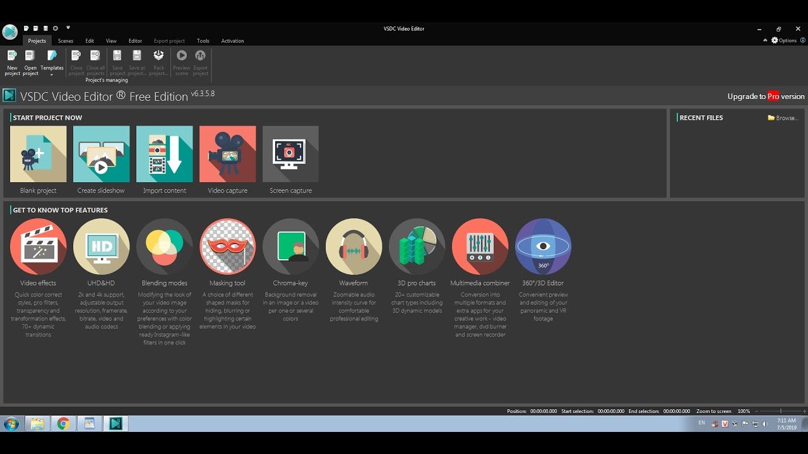Viewport: 808px width, 454px height.
Task: Click the 100% zoom value
Action: pos(744,411)
